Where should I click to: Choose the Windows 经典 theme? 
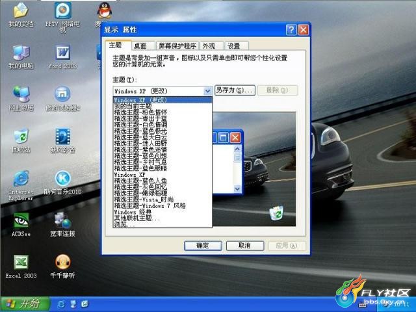[162, 212]
